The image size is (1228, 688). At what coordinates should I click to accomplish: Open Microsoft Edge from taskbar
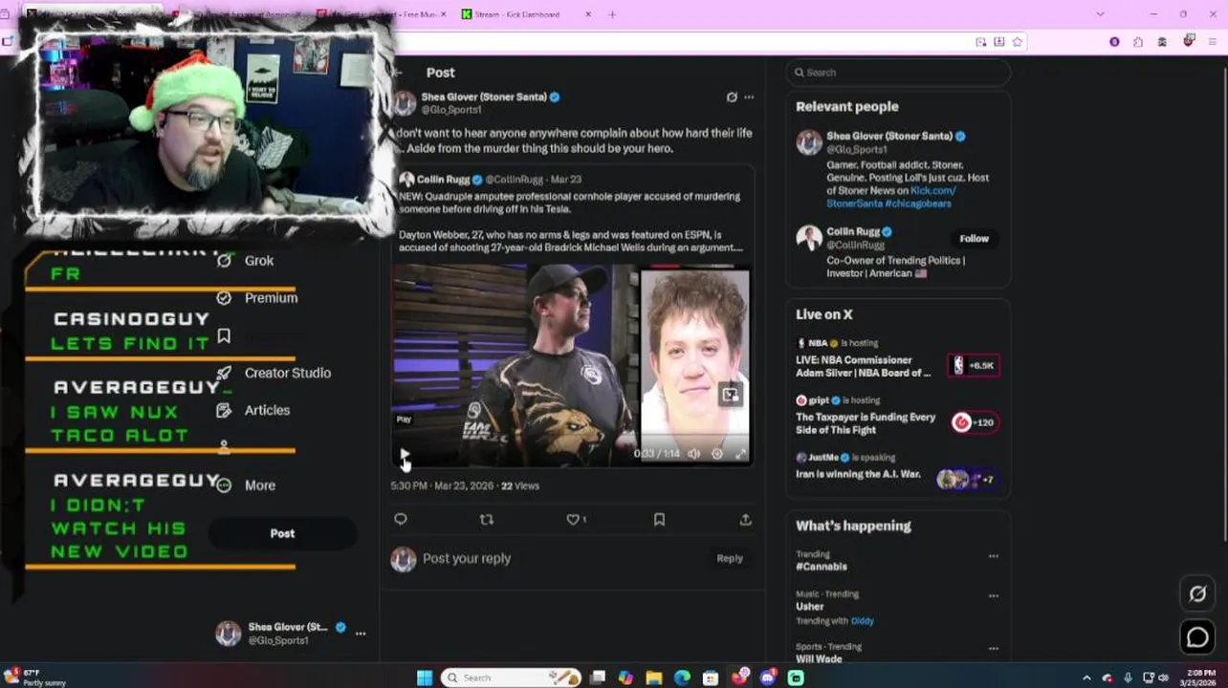pyautogui.click(x=682, y=677)
